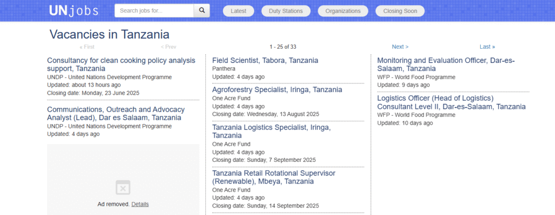555x215 pixels.
Task: Go to Next page of vacancies
Action: pos(400,47)
